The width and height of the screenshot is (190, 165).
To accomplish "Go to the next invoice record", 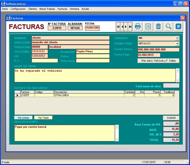I will click(x=126, y=27).
